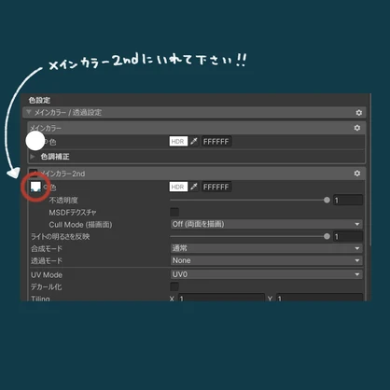Open the gear menu of the メインカラー2nd section
This screenshot has height=390, width=390.
pyautogui.click(x=357, y=174)
